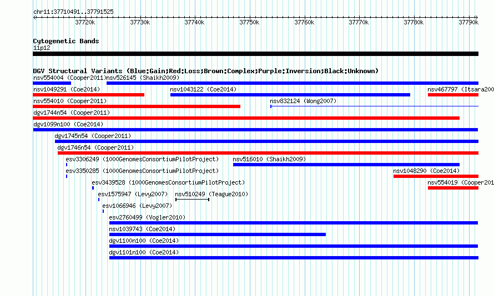Select the red nsv554010 loss bar

tap(137, 106)
